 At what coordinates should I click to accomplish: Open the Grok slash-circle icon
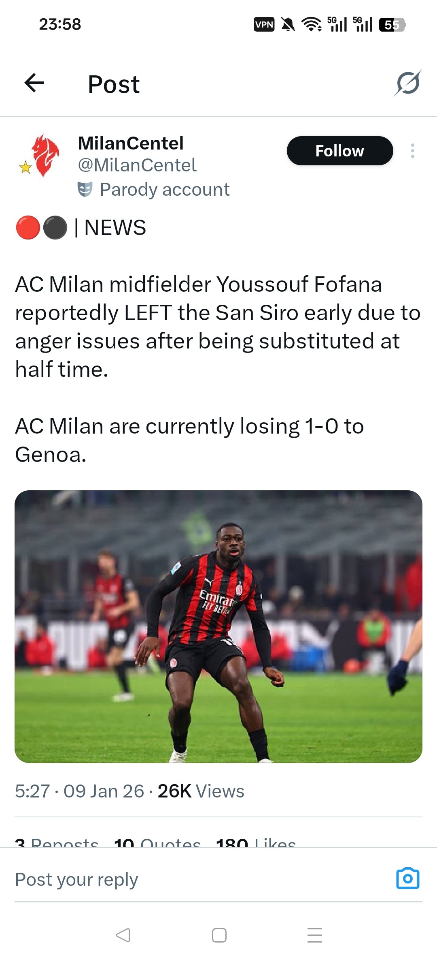(x=408, y=83)
